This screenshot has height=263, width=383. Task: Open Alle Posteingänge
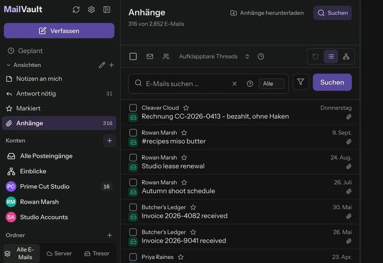click(x=59, y=156)
